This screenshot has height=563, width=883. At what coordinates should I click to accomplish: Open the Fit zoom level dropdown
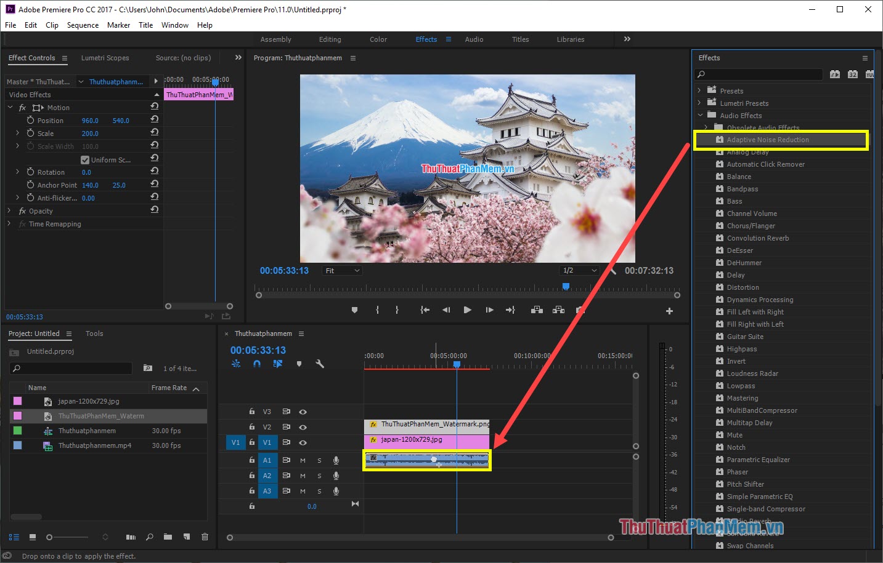click(x=341, y=270)
